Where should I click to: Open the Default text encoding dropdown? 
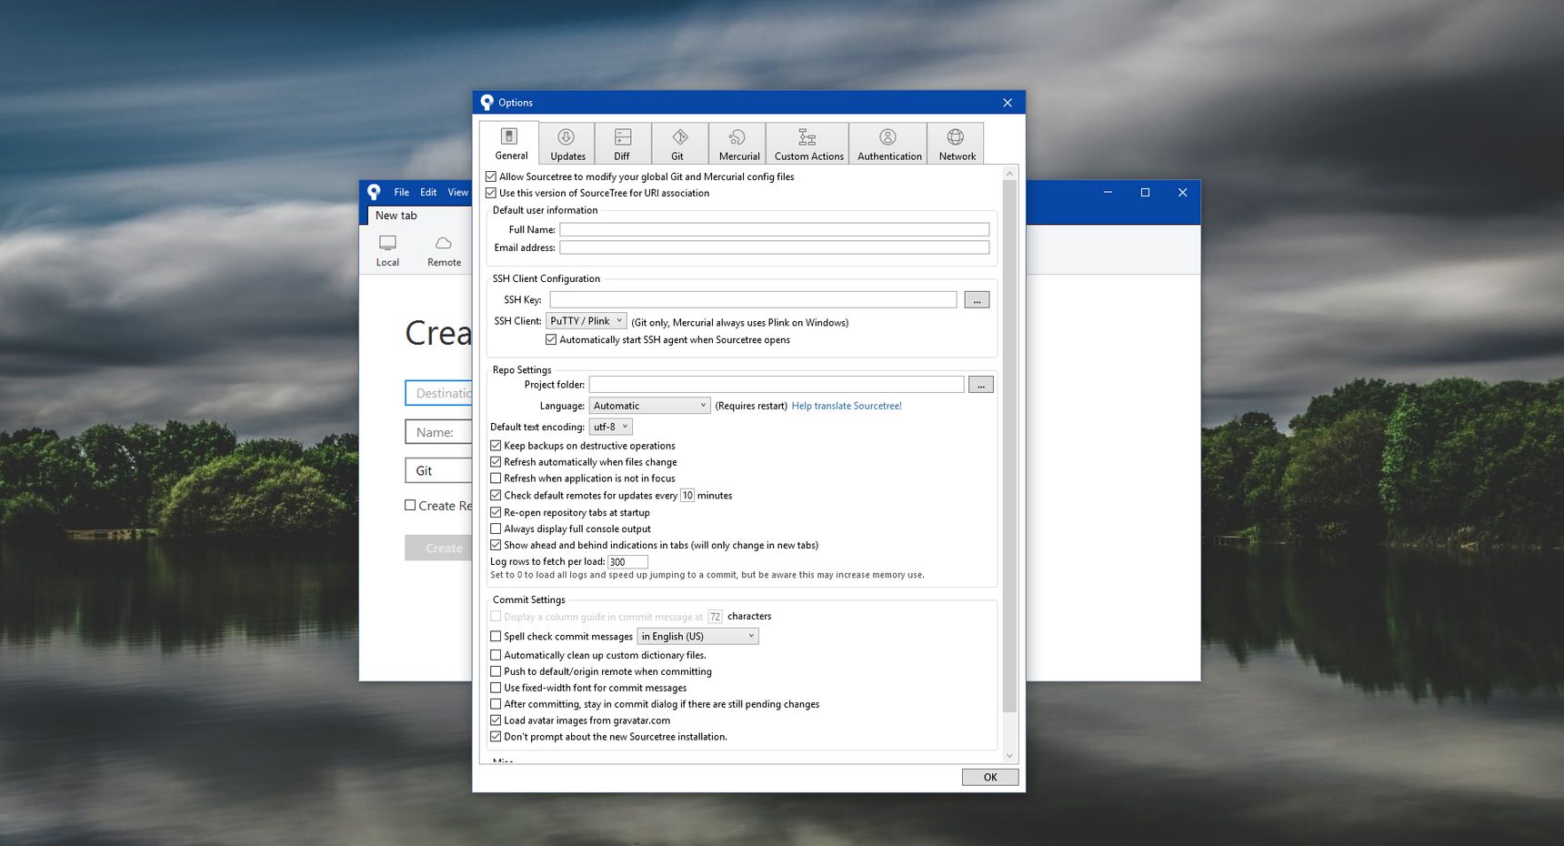coord(610,427)
